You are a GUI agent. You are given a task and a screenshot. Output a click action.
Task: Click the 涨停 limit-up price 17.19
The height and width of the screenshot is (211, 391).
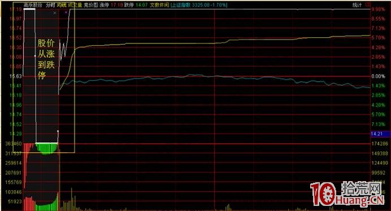coord(117,5)
